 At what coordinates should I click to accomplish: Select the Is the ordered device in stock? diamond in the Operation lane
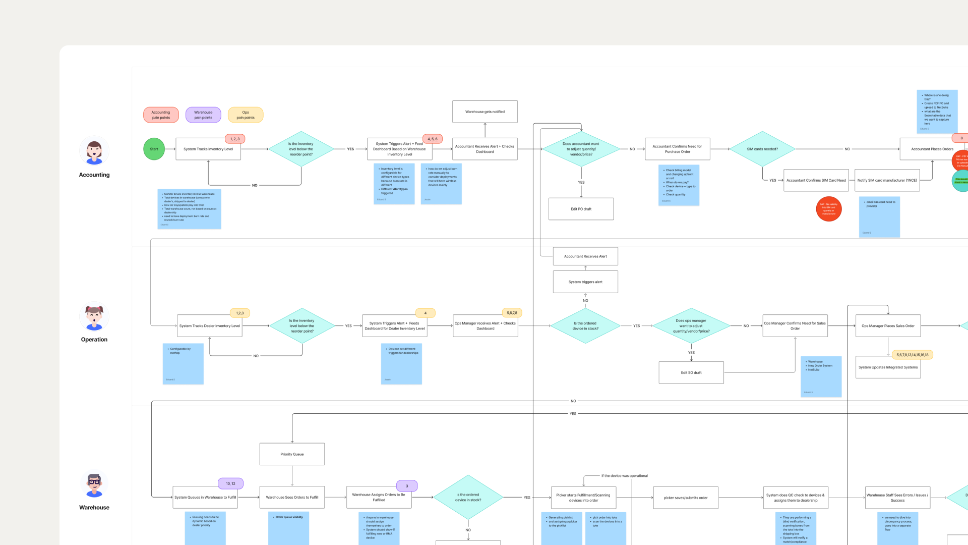[585, 326]
